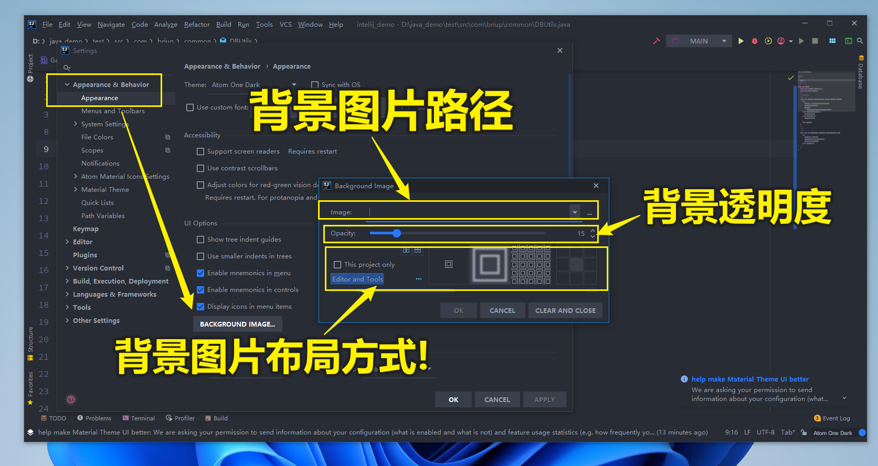Click the copy icon next to File Colors
The image size is (878, 466).
coord(168,137)
